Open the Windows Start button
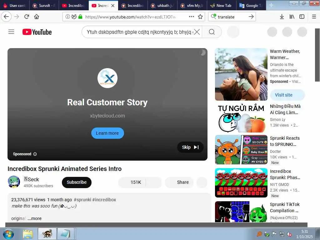This screenshot has height=240, width=320. (x=8, y=234)
